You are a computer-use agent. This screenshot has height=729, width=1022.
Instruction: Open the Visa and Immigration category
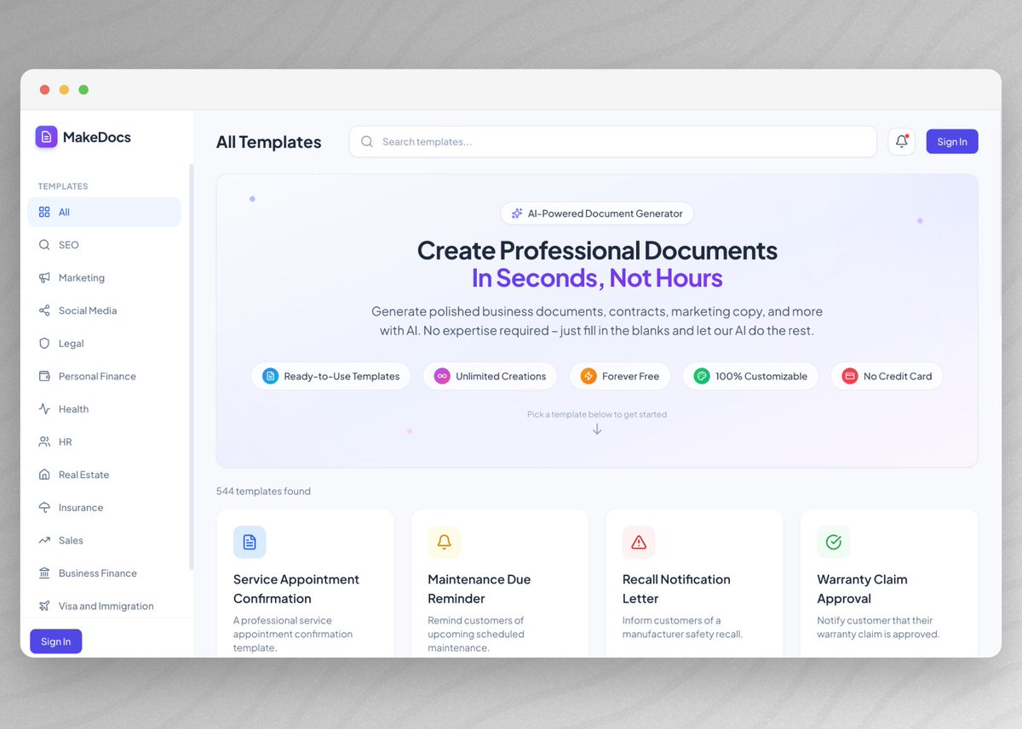(x=104, y=606)
